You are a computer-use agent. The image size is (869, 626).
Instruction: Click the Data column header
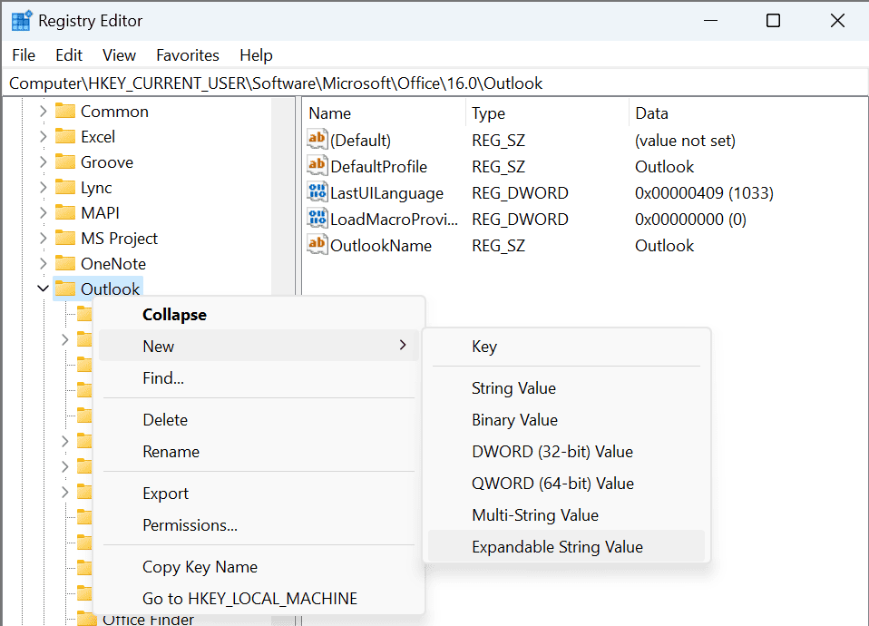pos(748,113)
